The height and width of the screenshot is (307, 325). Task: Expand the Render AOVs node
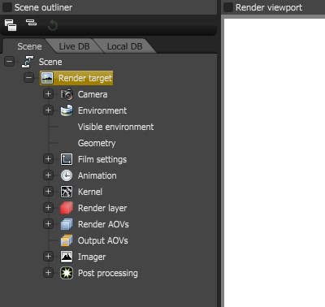[x=48, y=224]
